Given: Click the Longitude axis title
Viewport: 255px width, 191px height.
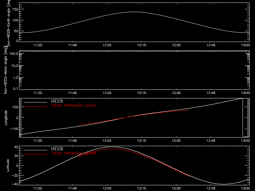Looking at the screenshot, I should [6, 118].
